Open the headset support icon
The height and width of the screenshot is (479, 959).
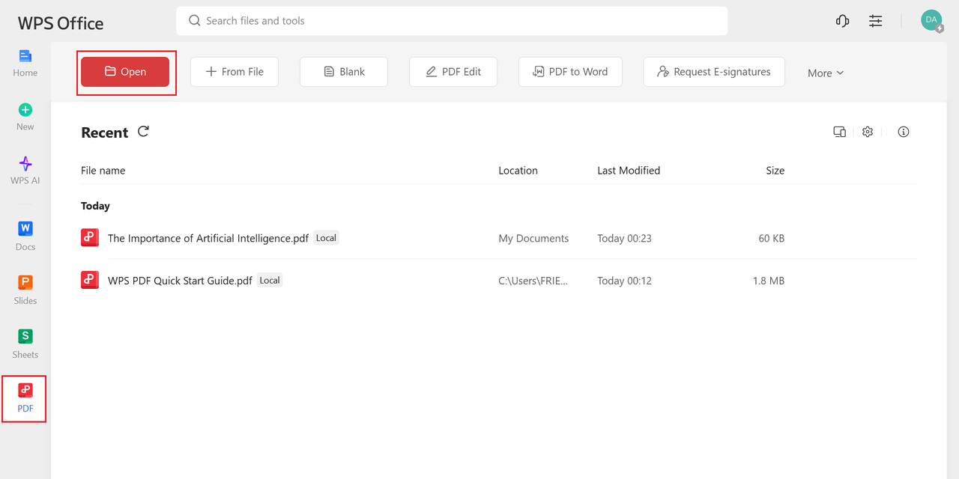[842, 21]
